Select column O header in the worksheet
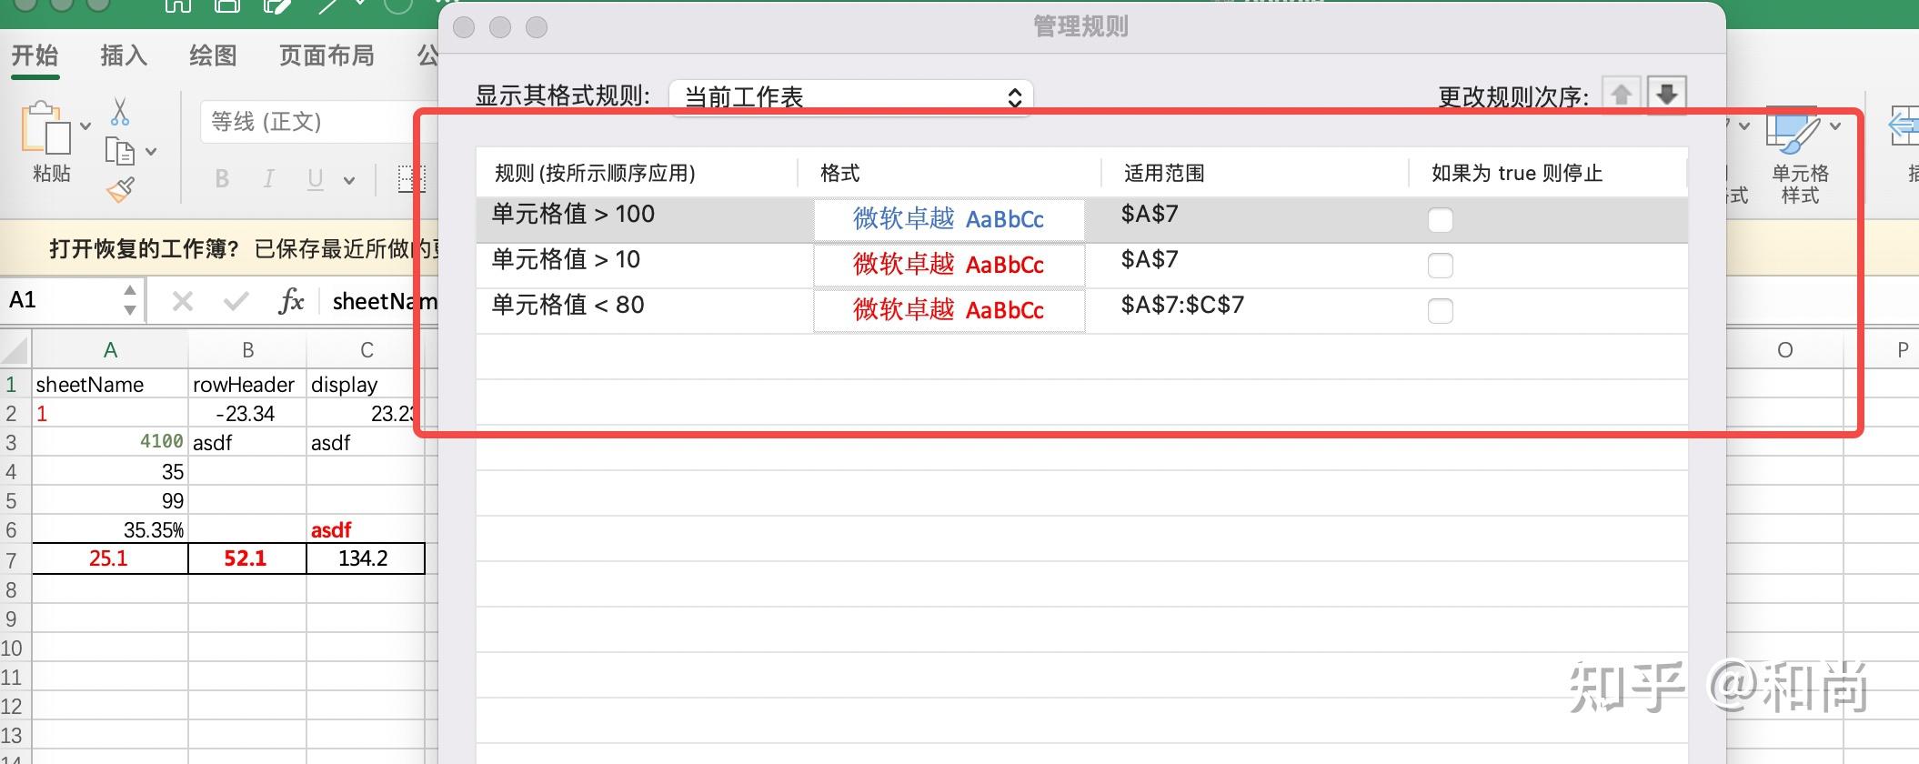 click(1784, 350)
